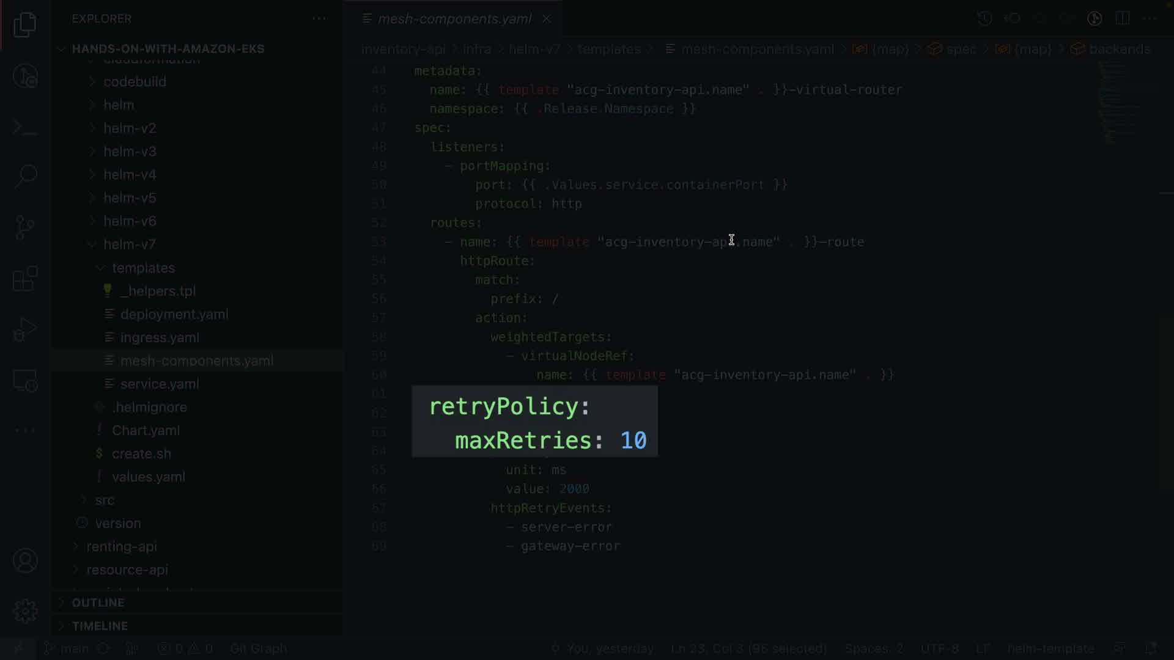The width and height of the screenshot is (1174, 660).
Task: Expand the OUTLINE section
Action: pyautogui.click(x=98, y=603)
